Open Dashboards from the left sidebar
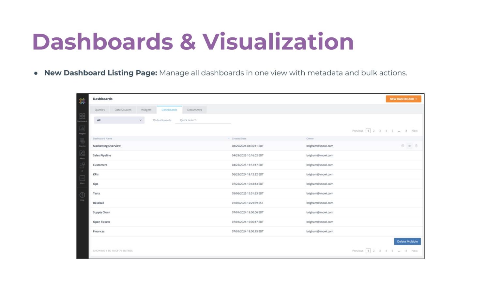 click(x=82, y=116)
